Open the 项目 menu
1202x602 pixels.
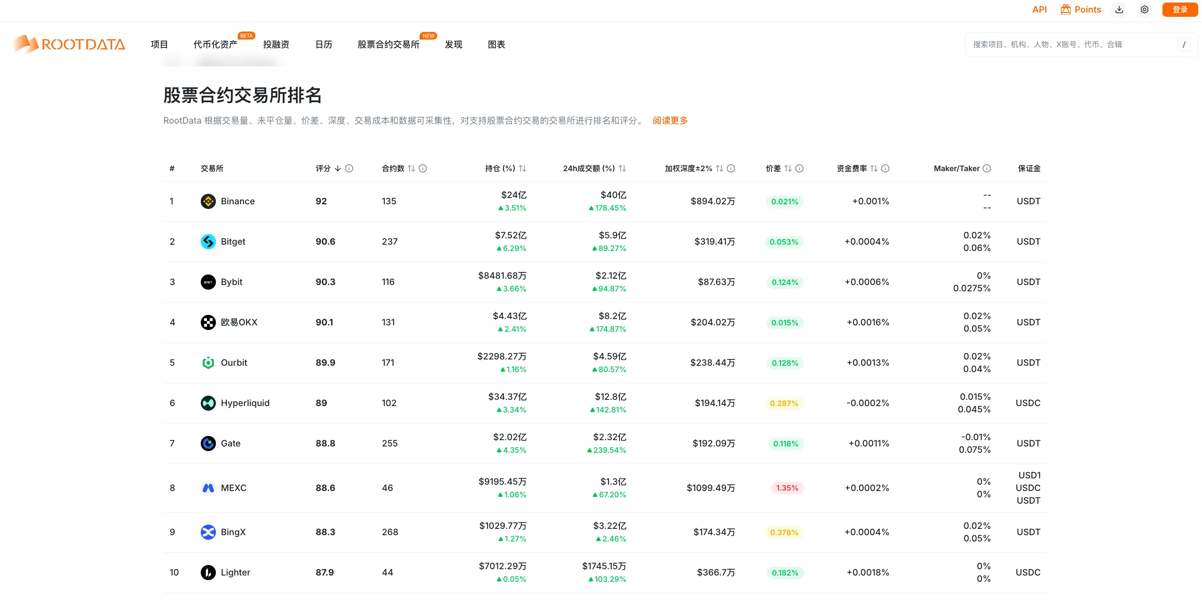(x=159, y=44)
